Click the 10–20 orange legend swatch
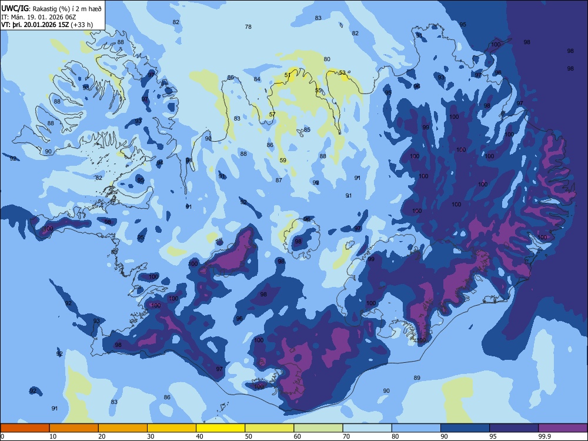 tap(74, 428)
